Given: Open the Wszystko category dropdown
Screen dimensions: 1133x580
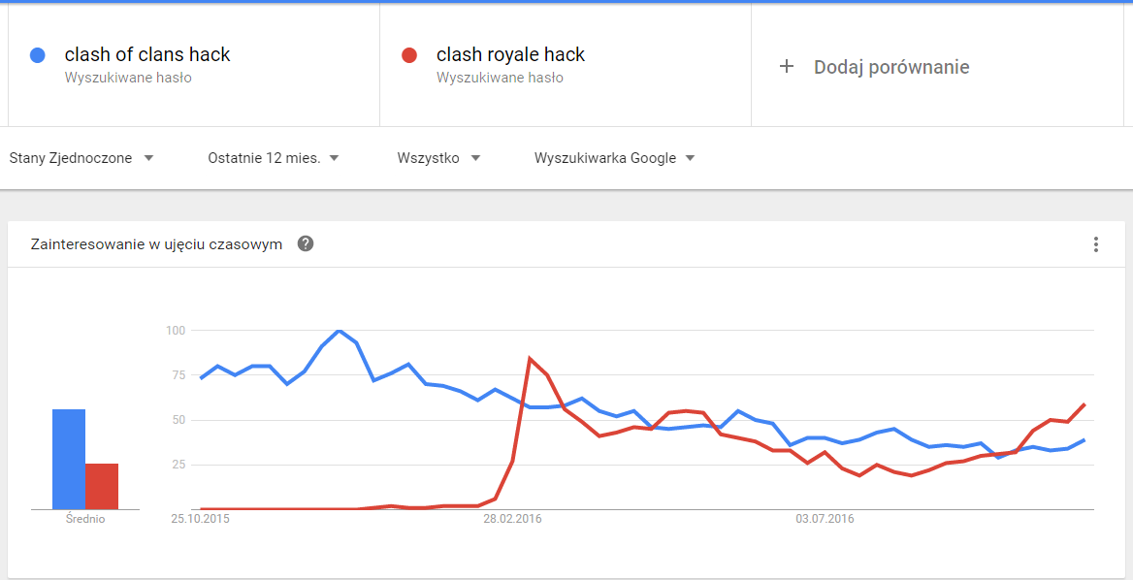Looking at the screenshot, I should point(439,158).
